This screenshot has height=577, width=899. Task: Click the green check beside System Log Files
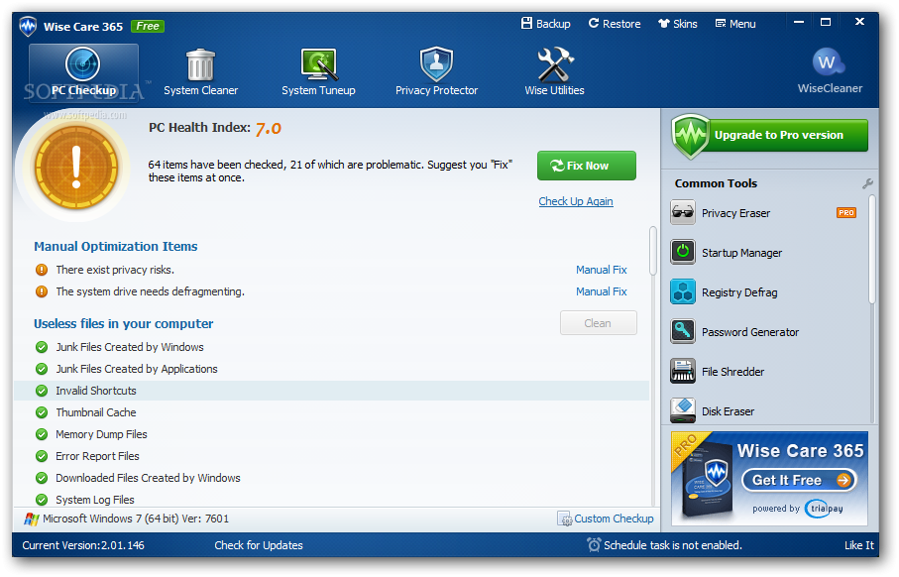pos(42,500)
